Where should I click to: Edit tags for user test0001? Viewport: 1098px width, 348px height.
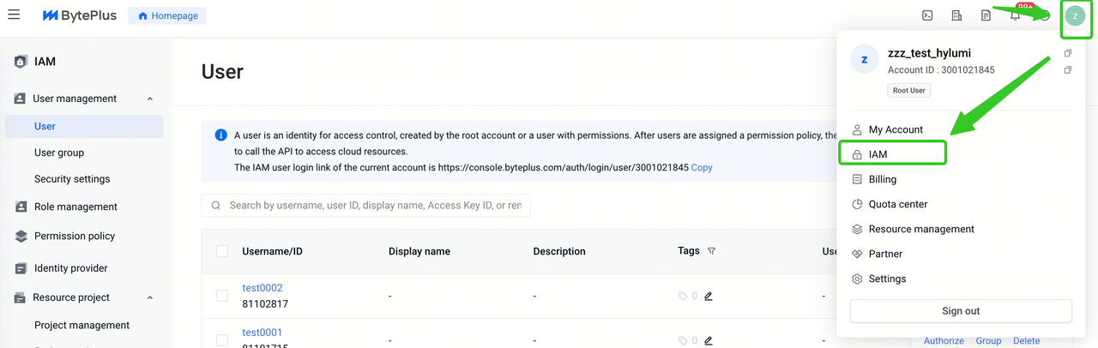coord(709,340)
